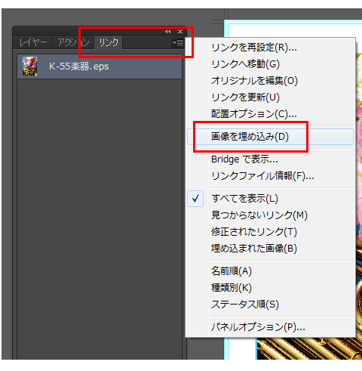Activate the リンク tab
This screenshot has height=371, width=362.
point(109,42)
